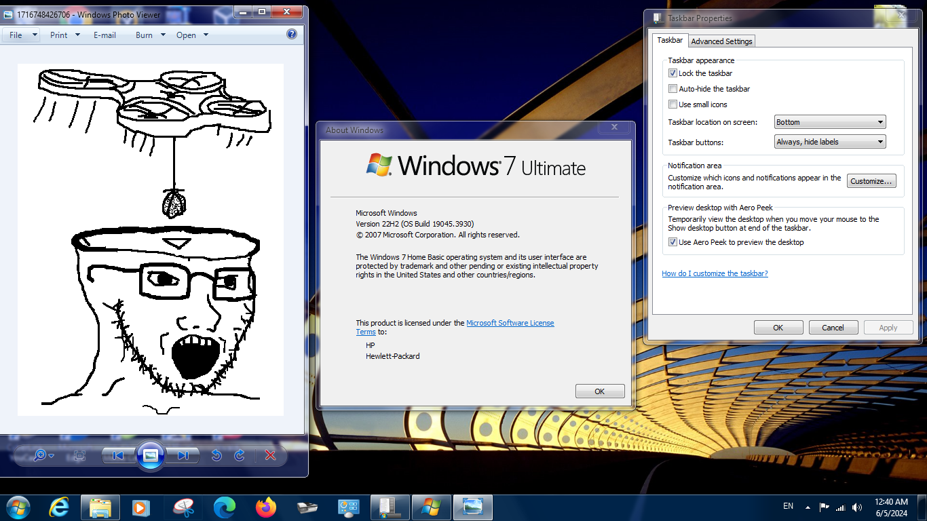Viewport: 927px width, 521px height.
Task: Rotate the photo clockwise
Action: (240, 455)
